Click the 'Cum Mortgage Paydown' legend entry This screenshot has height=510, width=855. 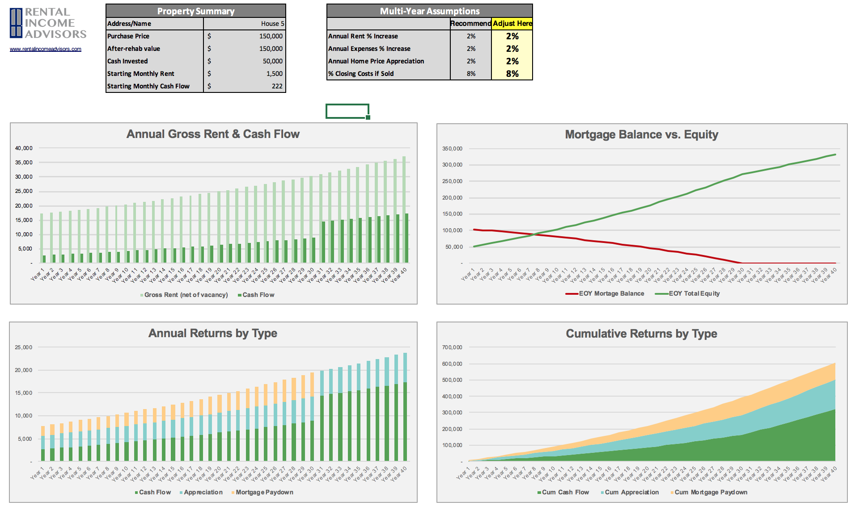point(709,492)
